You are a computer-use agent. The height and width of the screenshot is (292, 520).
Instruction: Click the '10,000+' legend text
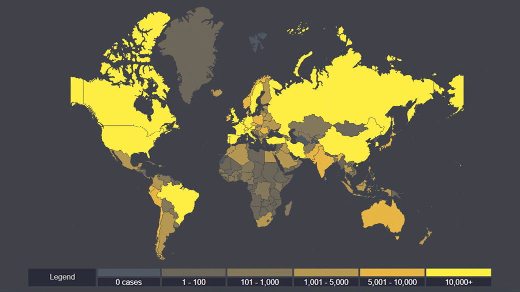pyautogui.click(x=458, y=283)
